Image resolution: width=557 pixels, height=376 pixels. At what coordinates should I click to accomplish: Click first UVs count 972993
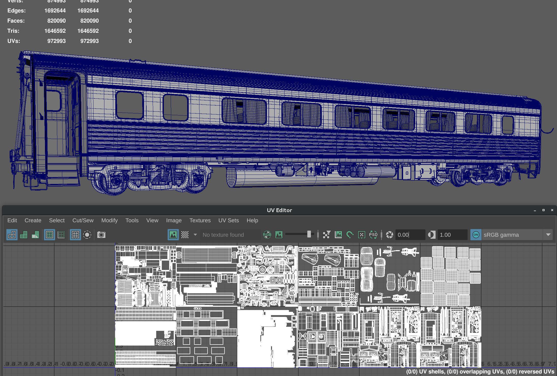56,41
